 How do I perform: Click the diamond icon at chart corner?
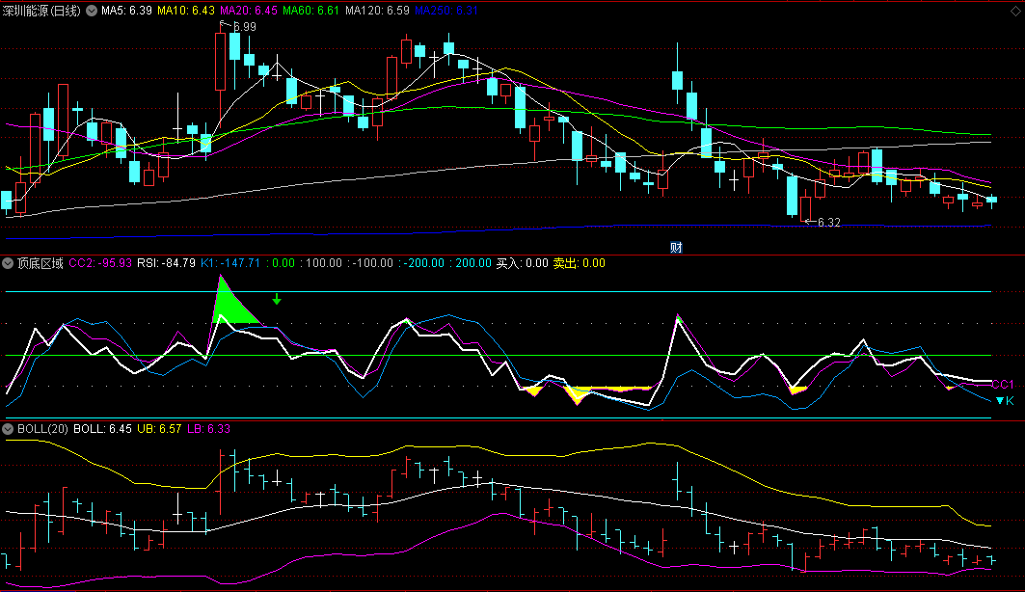pyautogui.click(x=1016, y=11)
